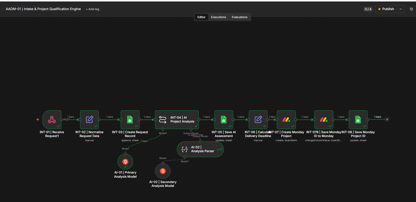Click the INT-05 Save AI Assessment label
The image size is (416, 202).
224,134
